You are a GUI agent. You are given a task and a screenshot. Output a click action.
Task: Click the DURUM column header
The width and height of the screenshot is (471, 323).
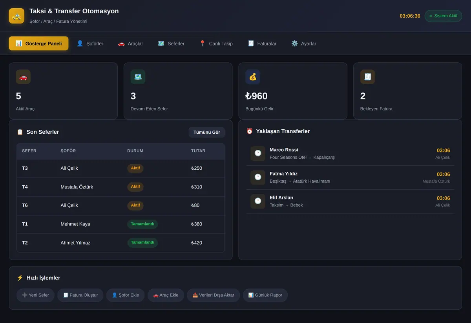tap(135, 151)
